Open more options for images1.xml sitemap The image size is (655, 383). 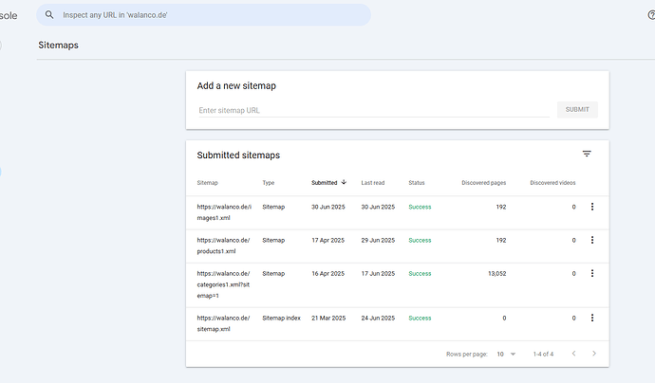pyautogui.click(x=592, y=207)
